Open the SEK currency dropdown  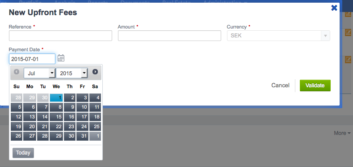278,36
